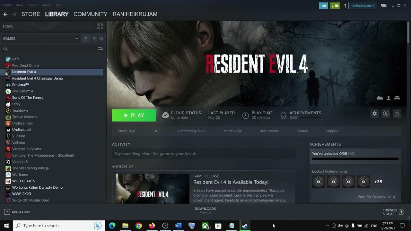Toggle ready to play filter

(101, 38)
